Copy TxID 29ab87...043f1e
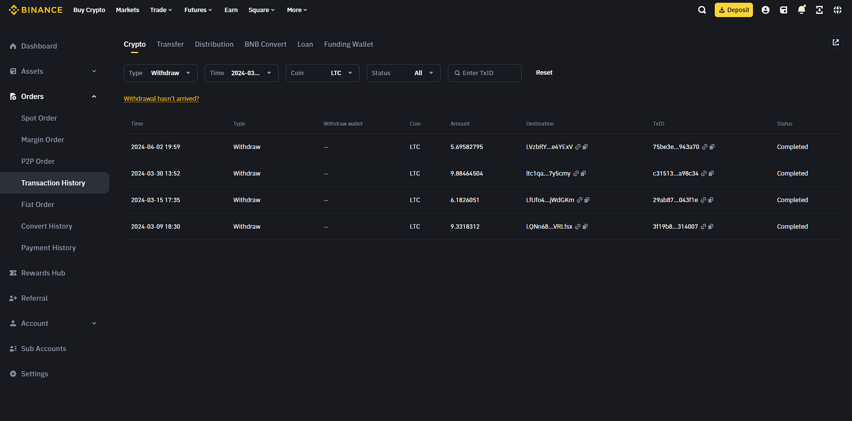852x421 pixels. click(x=711, y=200)
